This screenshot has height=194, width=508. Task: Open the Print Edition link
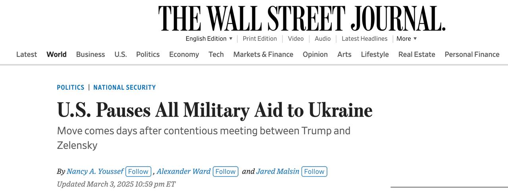pos(260,38)
